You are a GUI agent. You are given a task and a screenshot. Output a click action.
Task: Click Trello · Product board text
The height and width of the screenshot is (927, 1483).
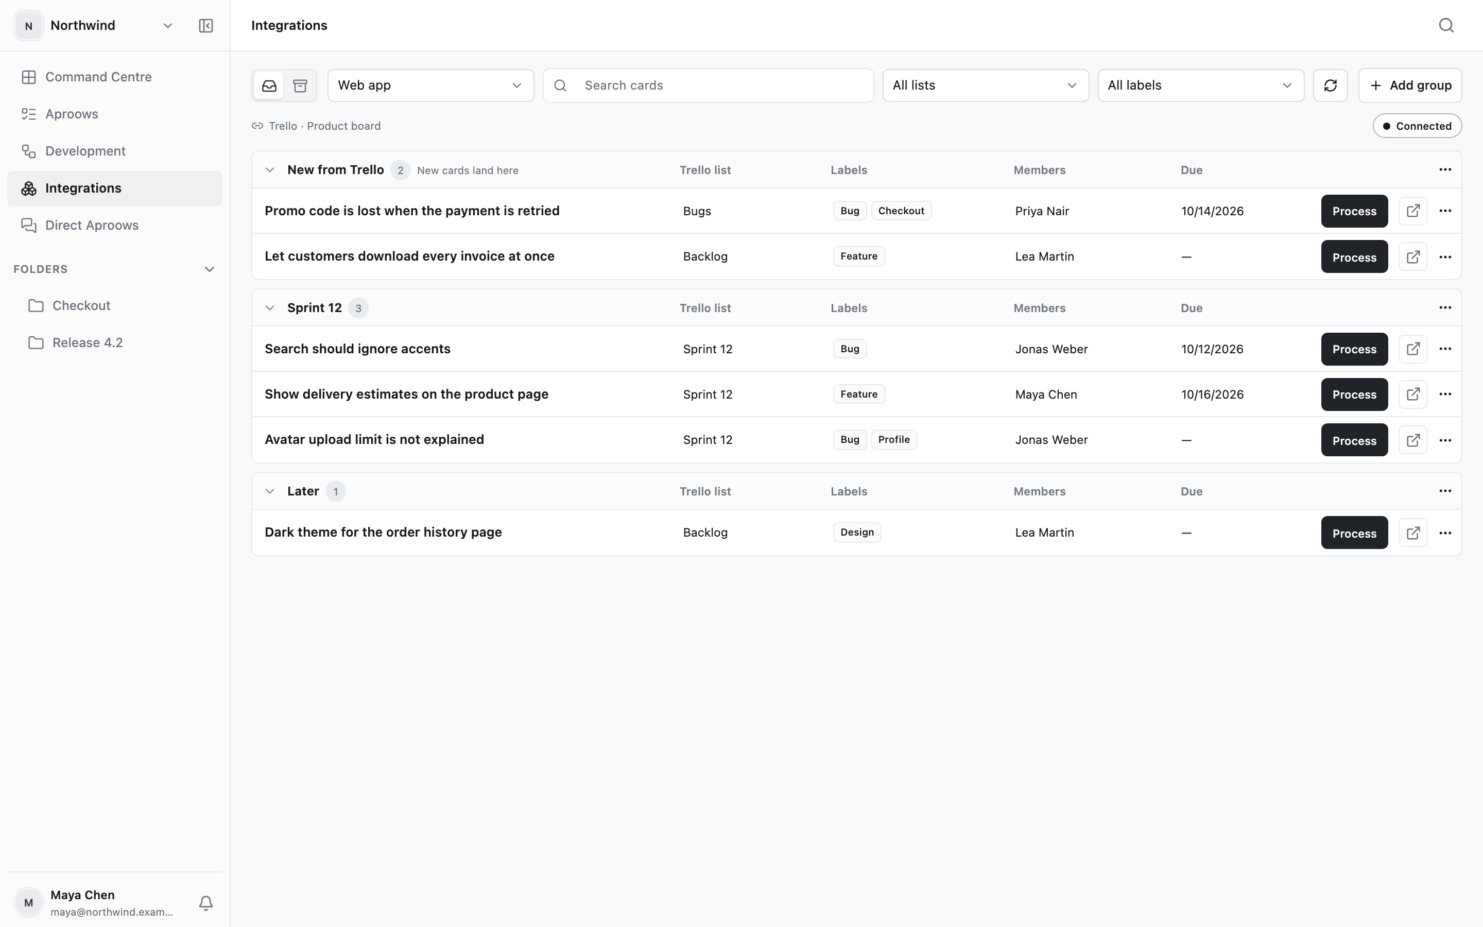point(325,126)
